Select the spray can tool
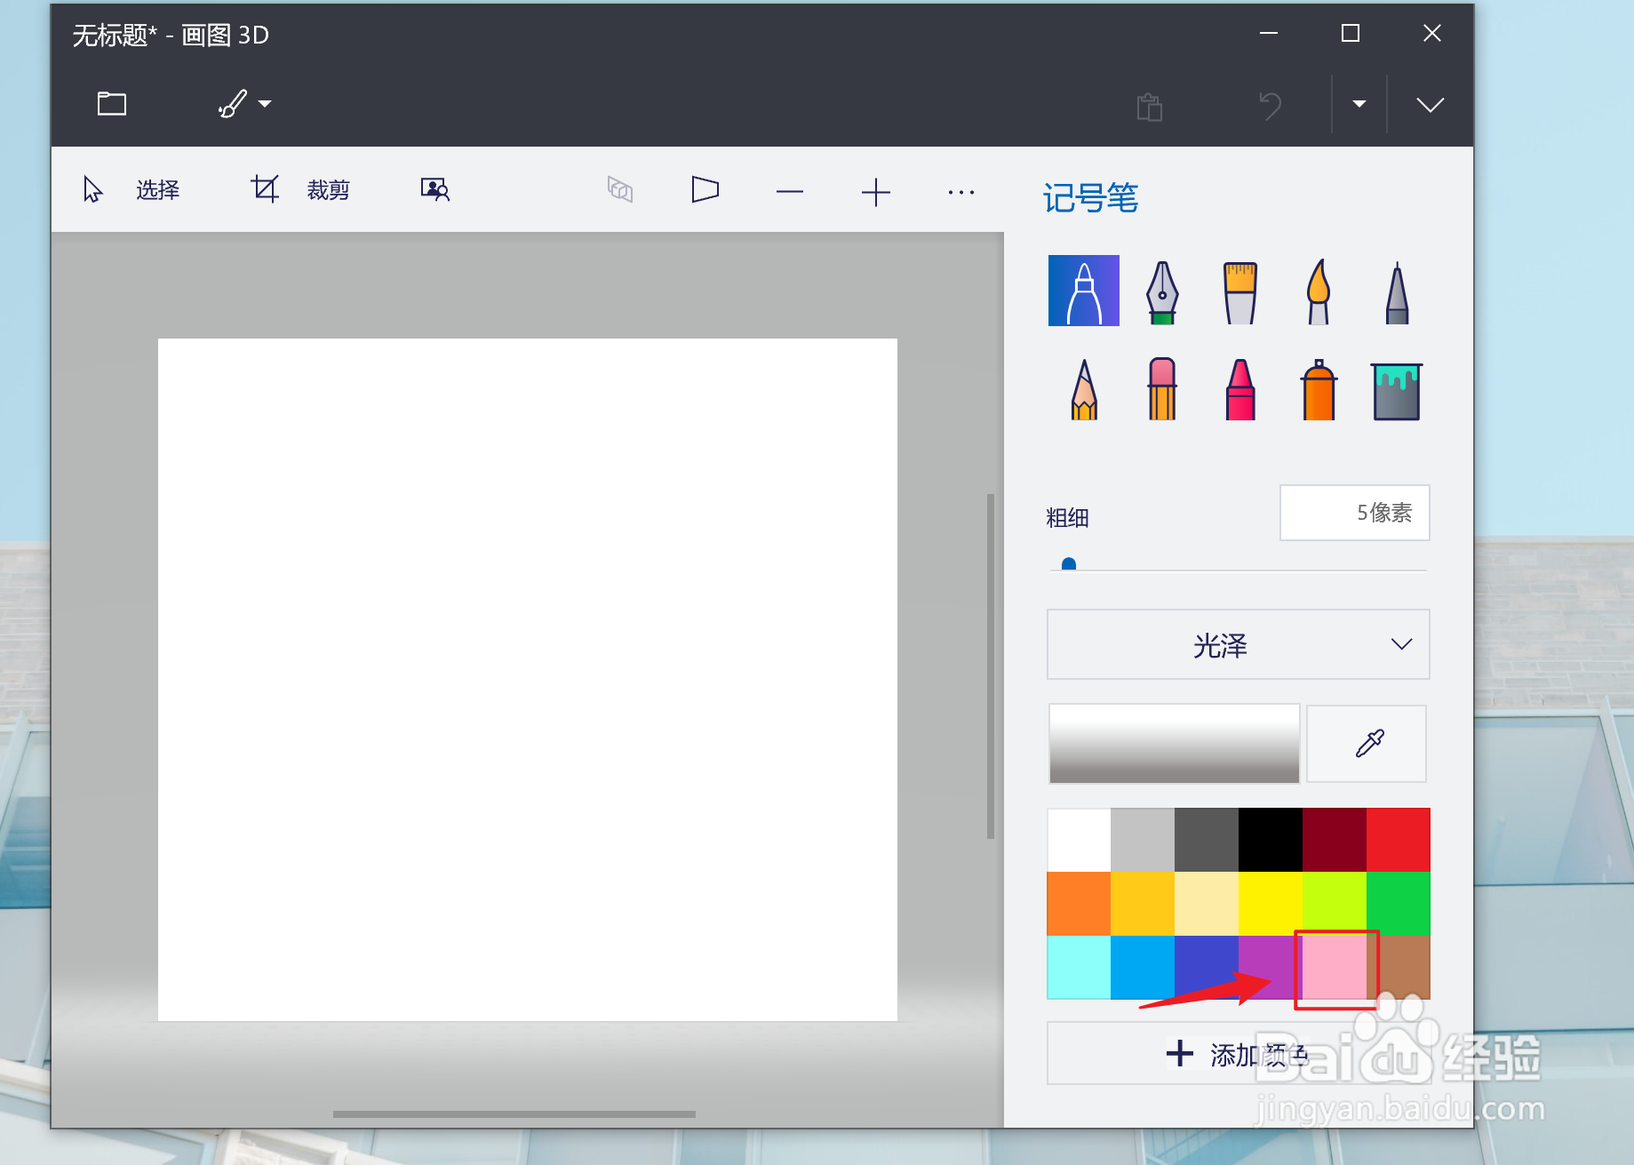The height and width of the screenshot is (1165, 1634). tap(1317, 388)
